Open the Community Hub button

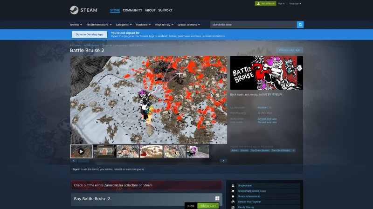pyautogui.click(x=289, y=50)
